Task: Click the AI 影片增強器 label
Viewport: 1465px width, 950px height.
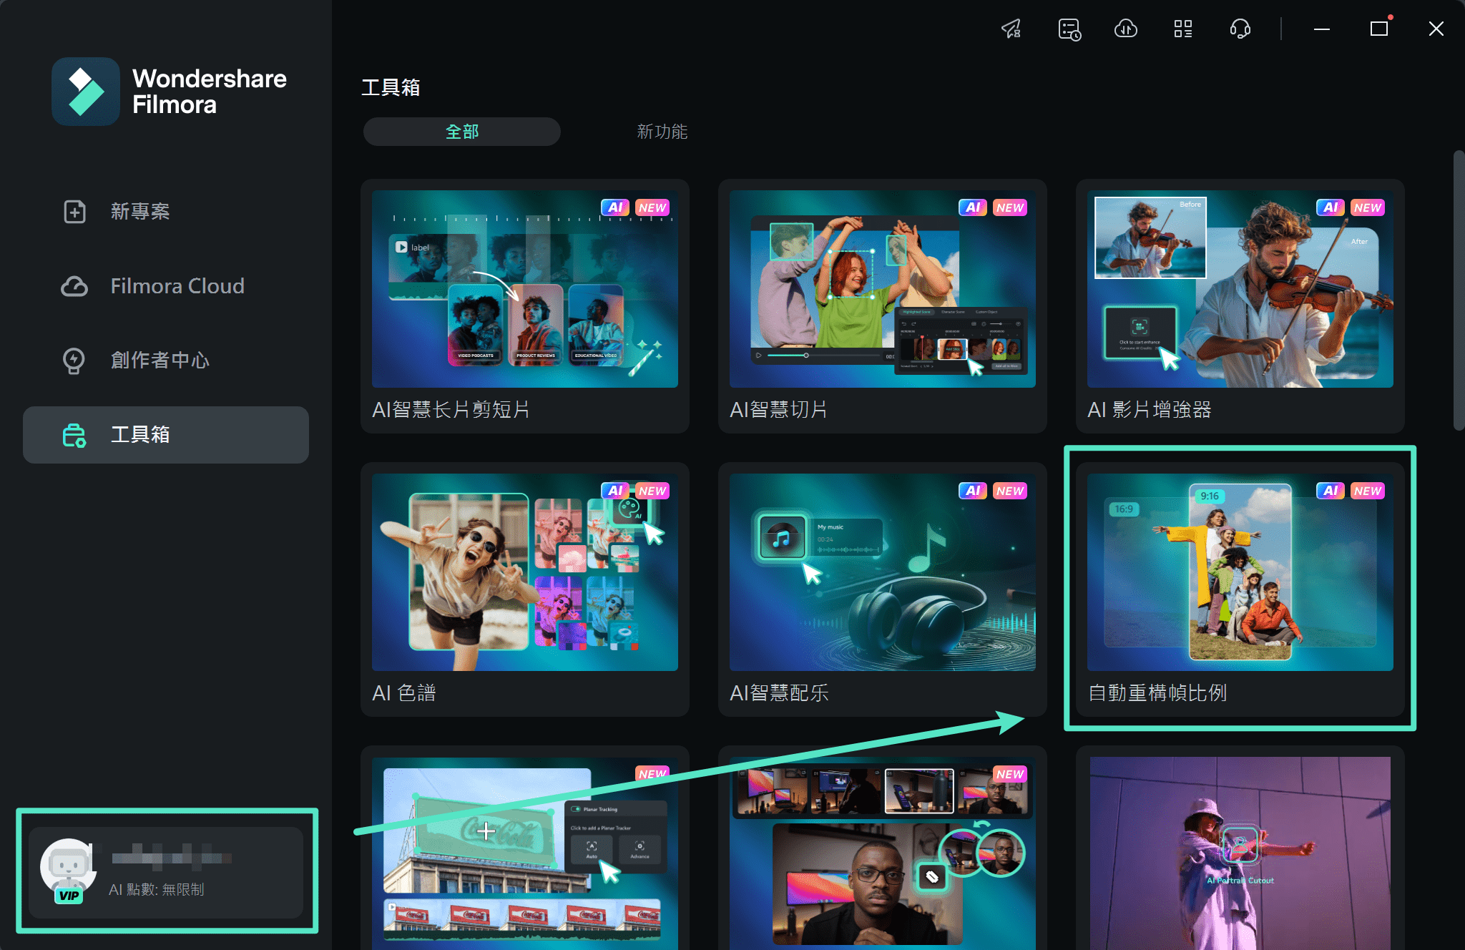Action: coord(1150,410)
